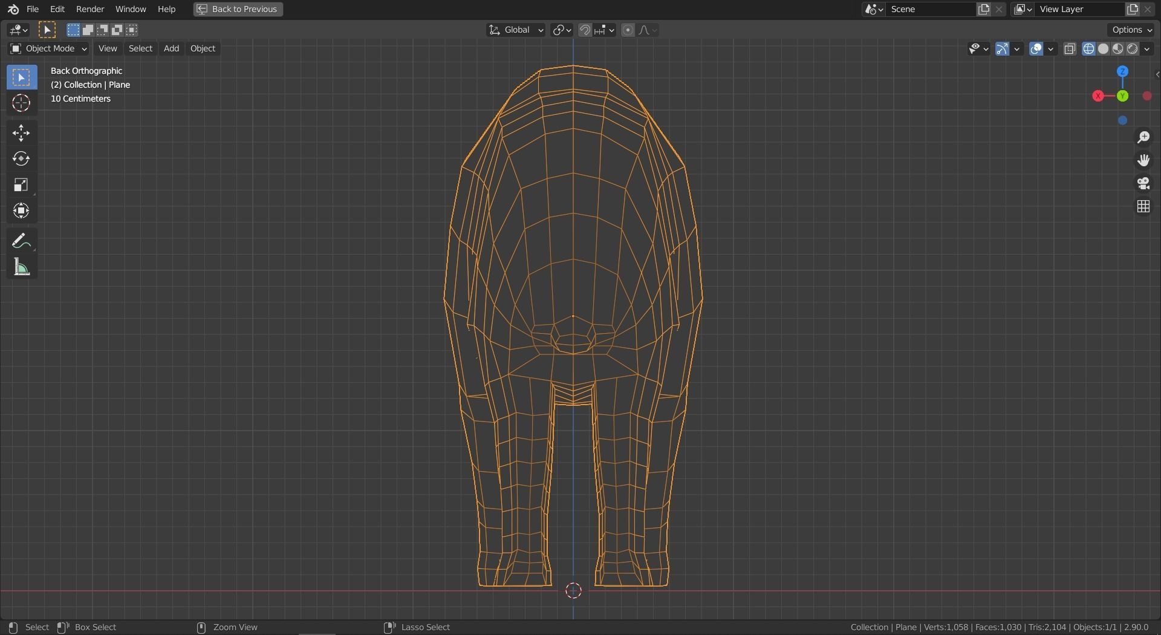Add a new view layer with the copy icon
1161x635 pixels.
click(1133, 9)
